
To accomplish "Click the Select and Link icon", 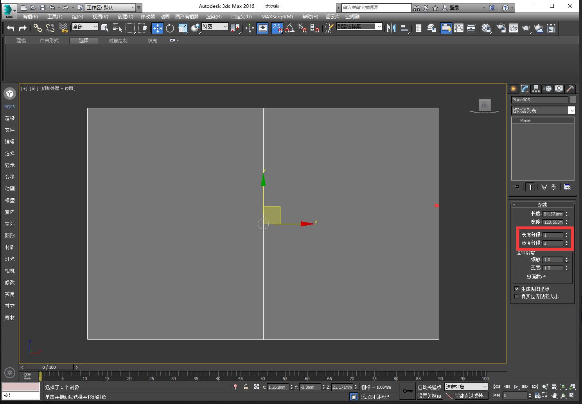I will (x=38, y=28).
